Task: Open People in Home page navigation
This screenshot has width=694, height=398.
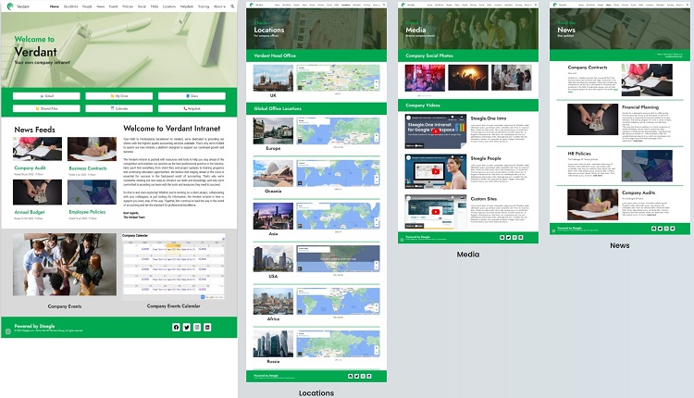Action: click(x=87, y=6)
